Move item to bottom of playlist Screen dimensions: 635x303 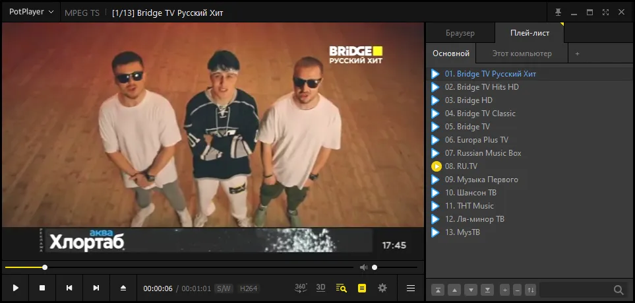(487, 290)
